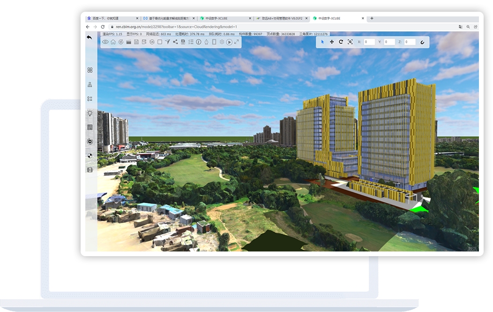Click the X coordinate input field
Image resolution: width=493 pixels, height=312 pixels.
(x=369, y=42)
